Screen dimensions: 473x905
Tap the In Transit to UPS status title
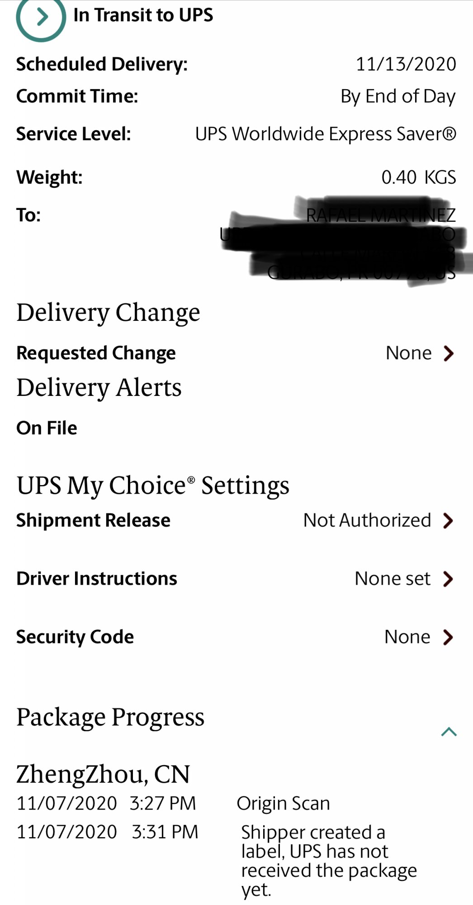(143, 15)
